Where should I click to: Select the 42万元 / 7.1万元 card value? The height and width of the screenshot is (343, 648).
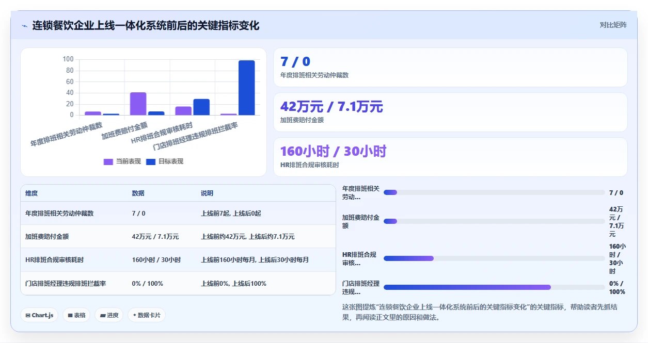pos(331,107)
